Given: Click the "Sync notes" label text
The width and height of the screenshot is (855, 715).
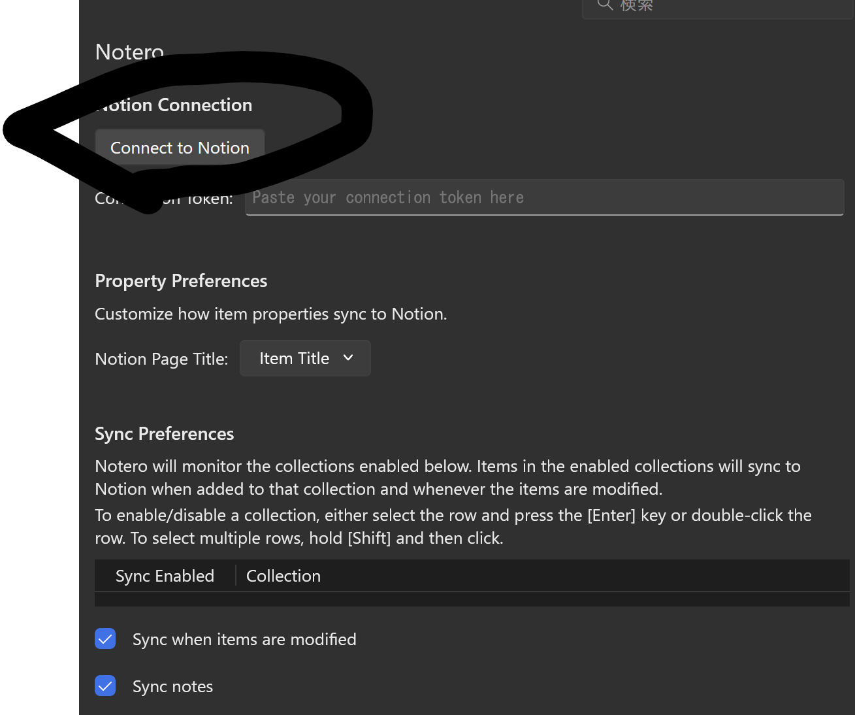Looking at the screenshot, I should coord(172,686).
